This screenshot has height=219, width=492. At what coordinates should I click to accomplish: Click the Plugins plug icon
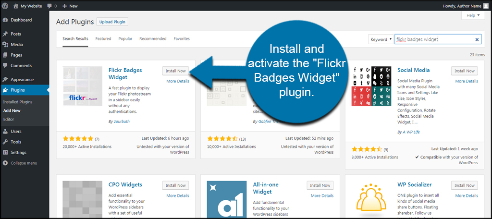5,90
